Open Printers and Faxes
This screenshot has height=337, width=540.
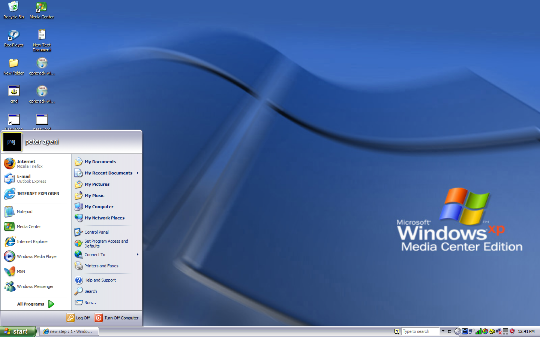(x=107, y=266)
